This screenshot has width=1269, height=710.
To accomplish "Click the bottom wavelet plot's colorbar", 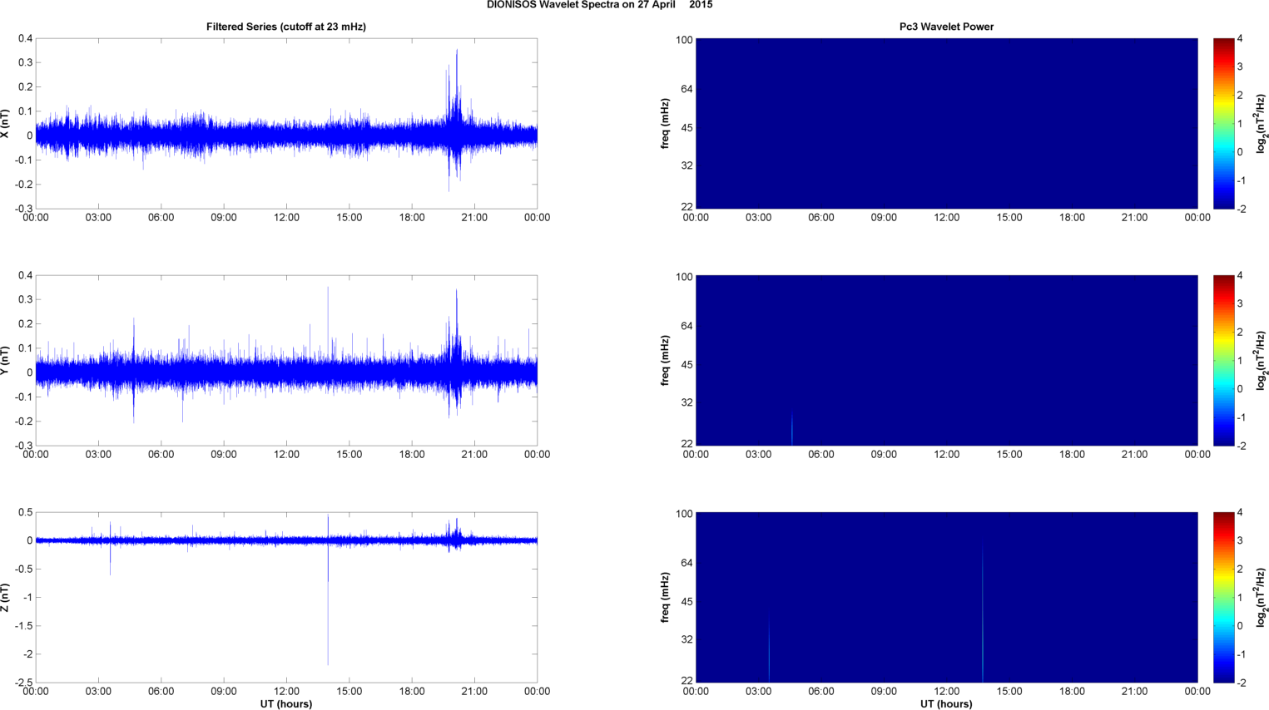I will click(1223, 597).
